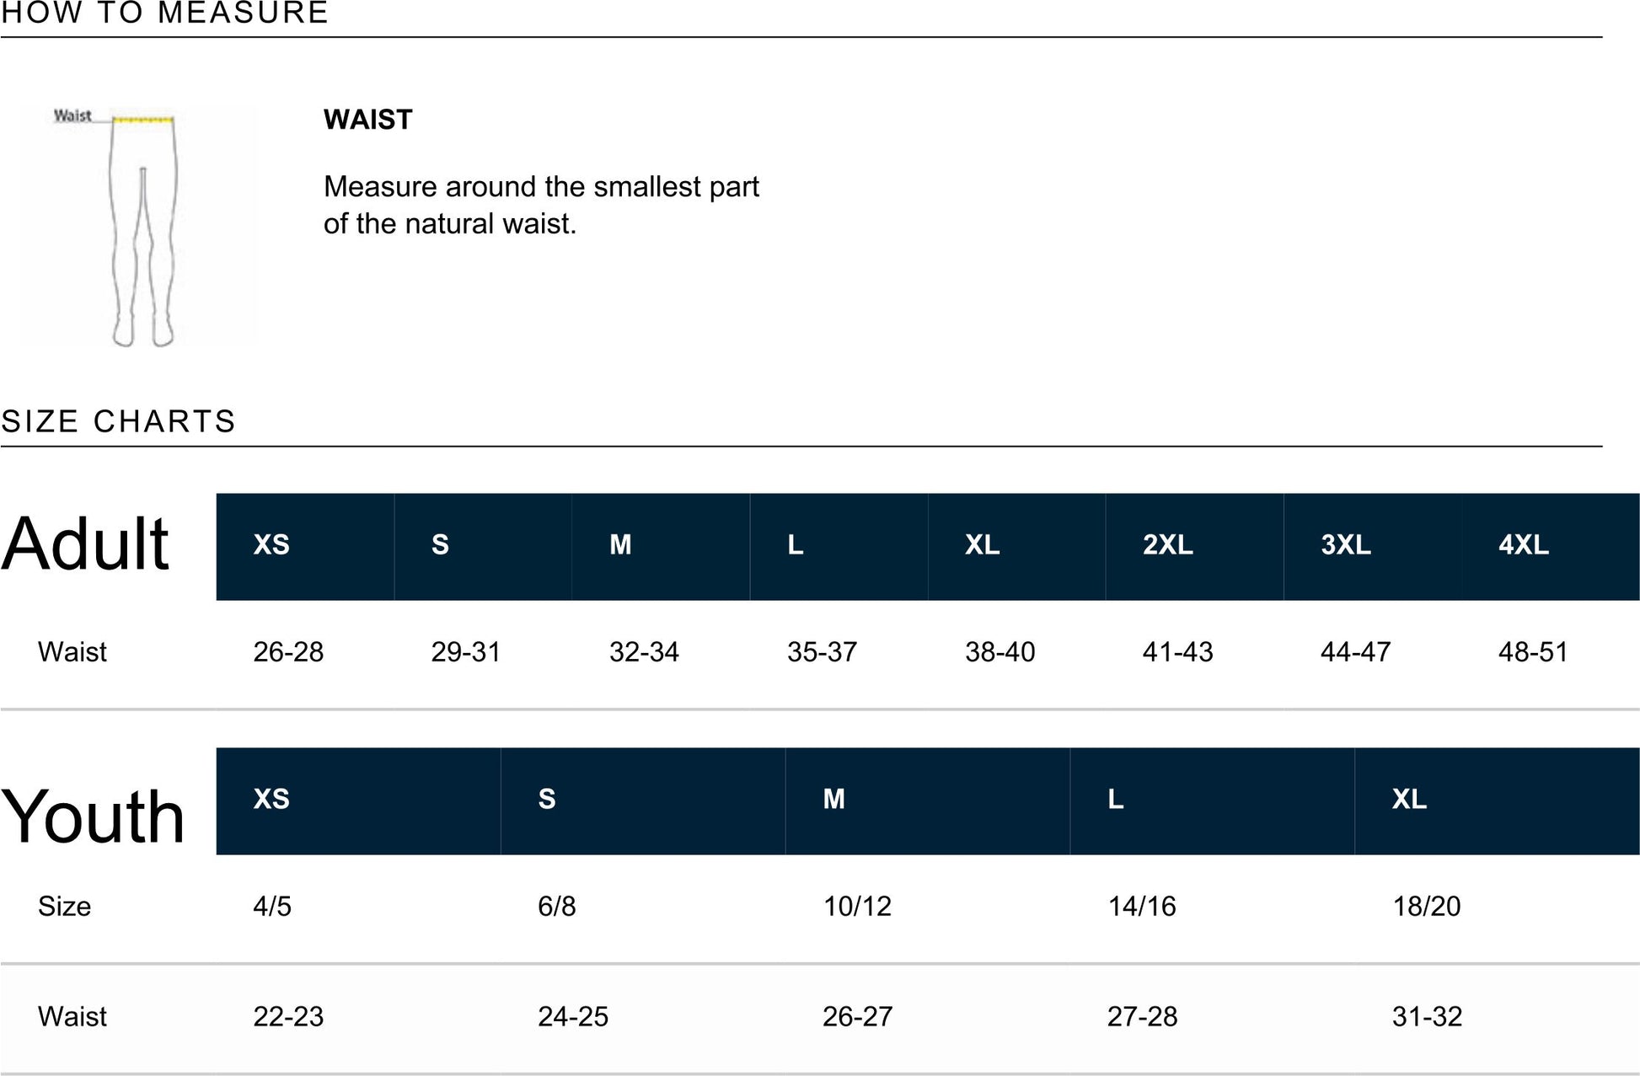Click the WAIST bold heading

tap(367, 120)
